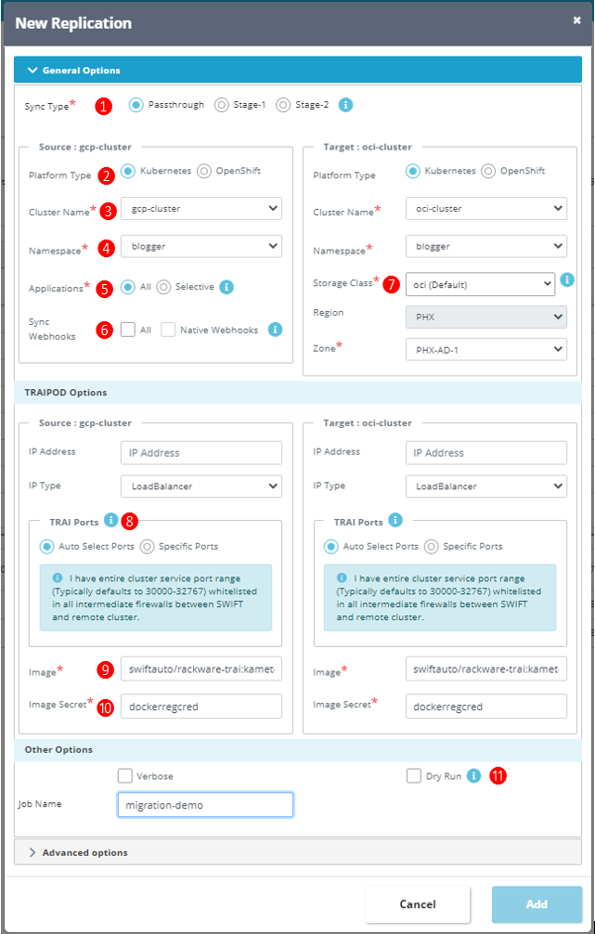The width and height of the screenshot is (595, 934).
Task: Open the target Storage Class dropdown
Action: 480,284
